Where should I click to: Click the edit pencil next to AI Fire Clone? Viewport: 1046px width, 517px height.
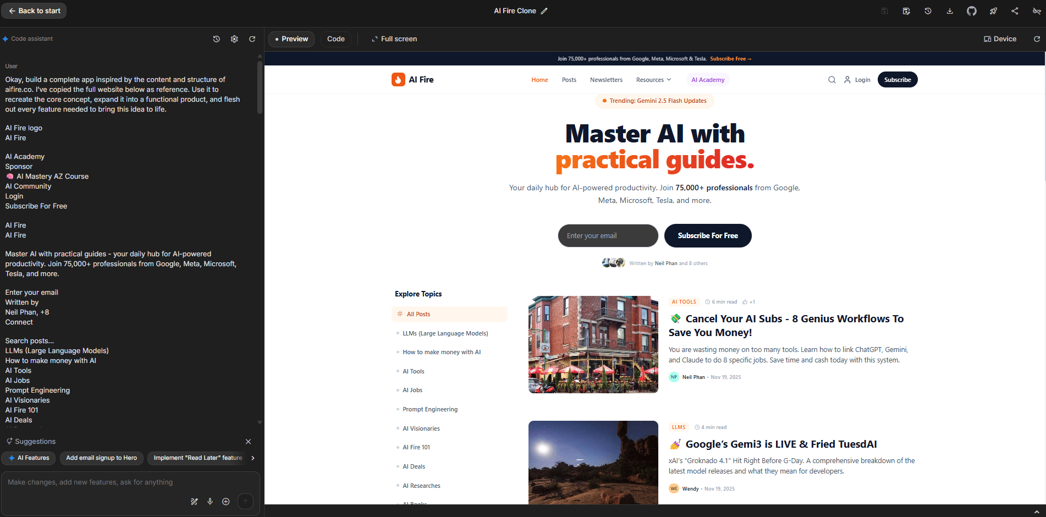544,11
